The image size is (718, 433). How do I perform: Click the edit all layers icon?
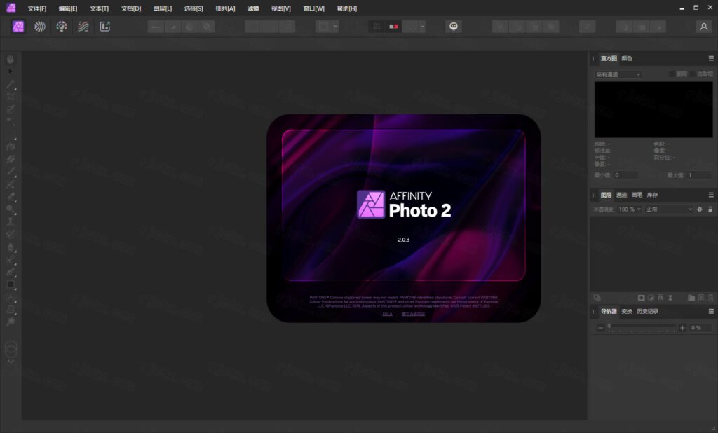click(597, 298)
